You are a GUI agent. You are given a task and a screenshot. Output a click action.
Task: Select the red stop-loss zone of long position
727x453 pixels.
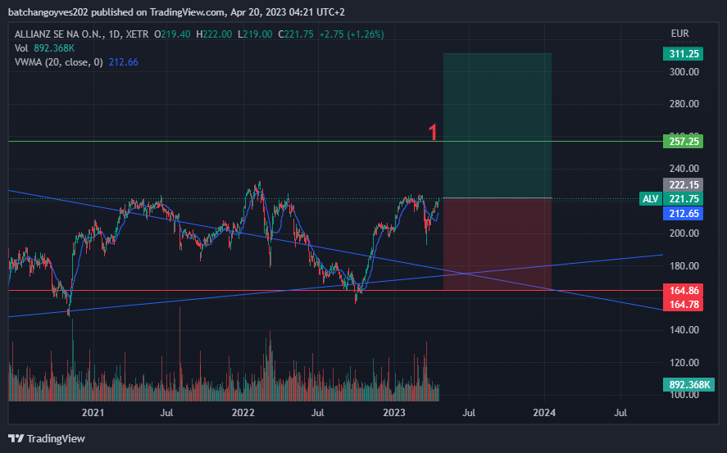[498, 244]
